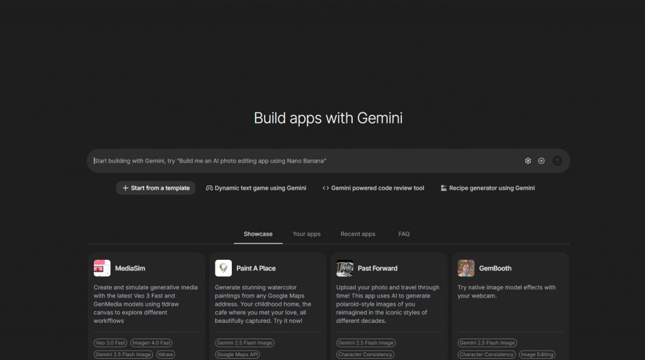The image size is (645, 360).
Task: Switch to the Showcase tab
Action: pyautogui.click(x=258, y=234)
